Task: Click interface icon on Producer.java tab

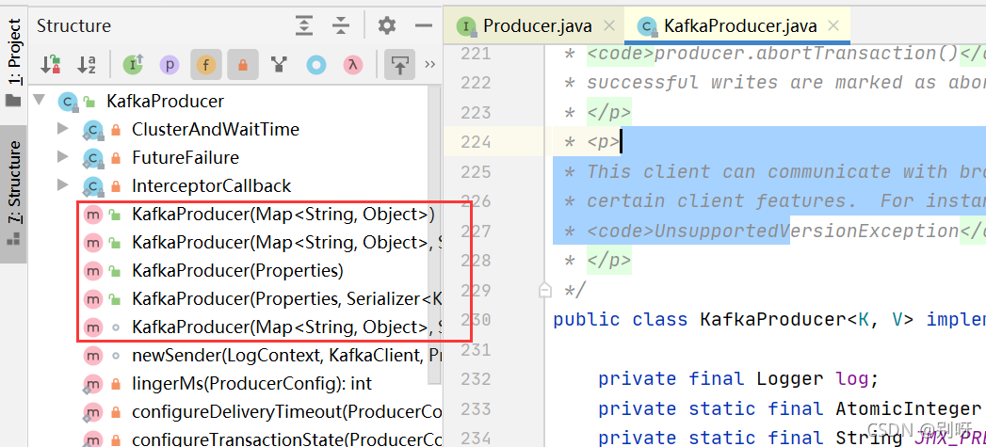Action: [x=466, y=25]
